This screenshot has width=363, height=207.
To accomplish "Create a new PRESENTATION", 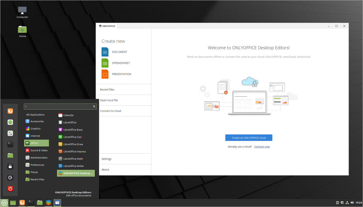I will click(x=121, y=74).
